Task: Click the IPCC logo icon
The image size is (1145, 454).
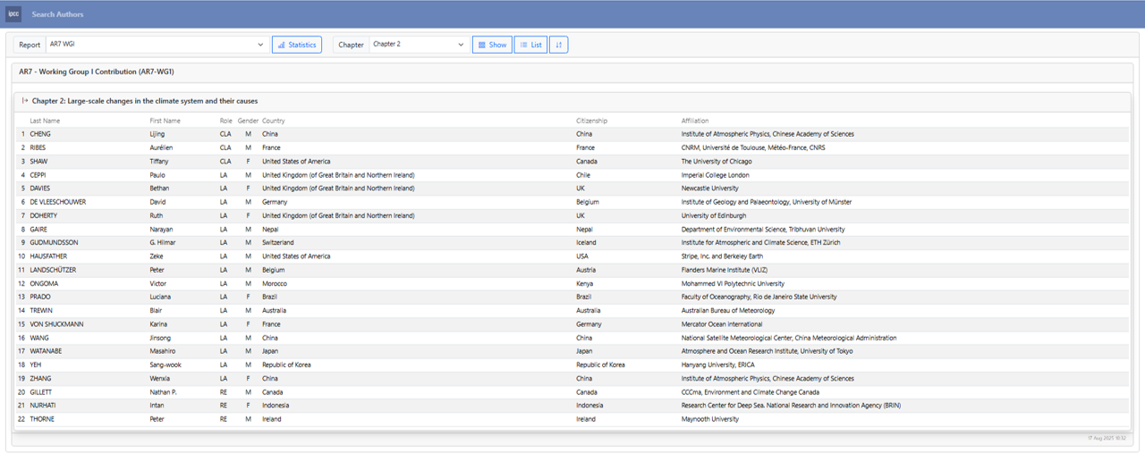Action: tap(13, 14)
